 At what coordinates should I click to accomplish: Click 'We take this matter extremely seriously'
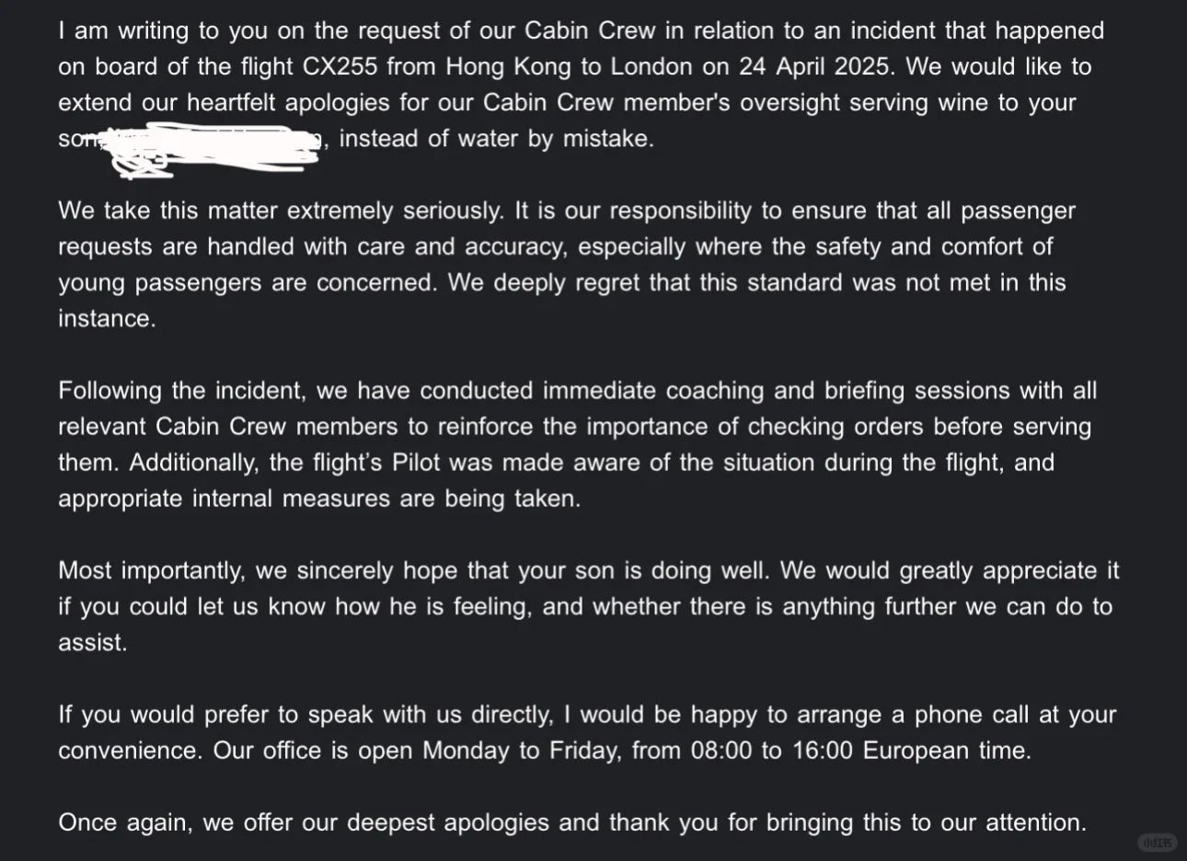point(281,211)
